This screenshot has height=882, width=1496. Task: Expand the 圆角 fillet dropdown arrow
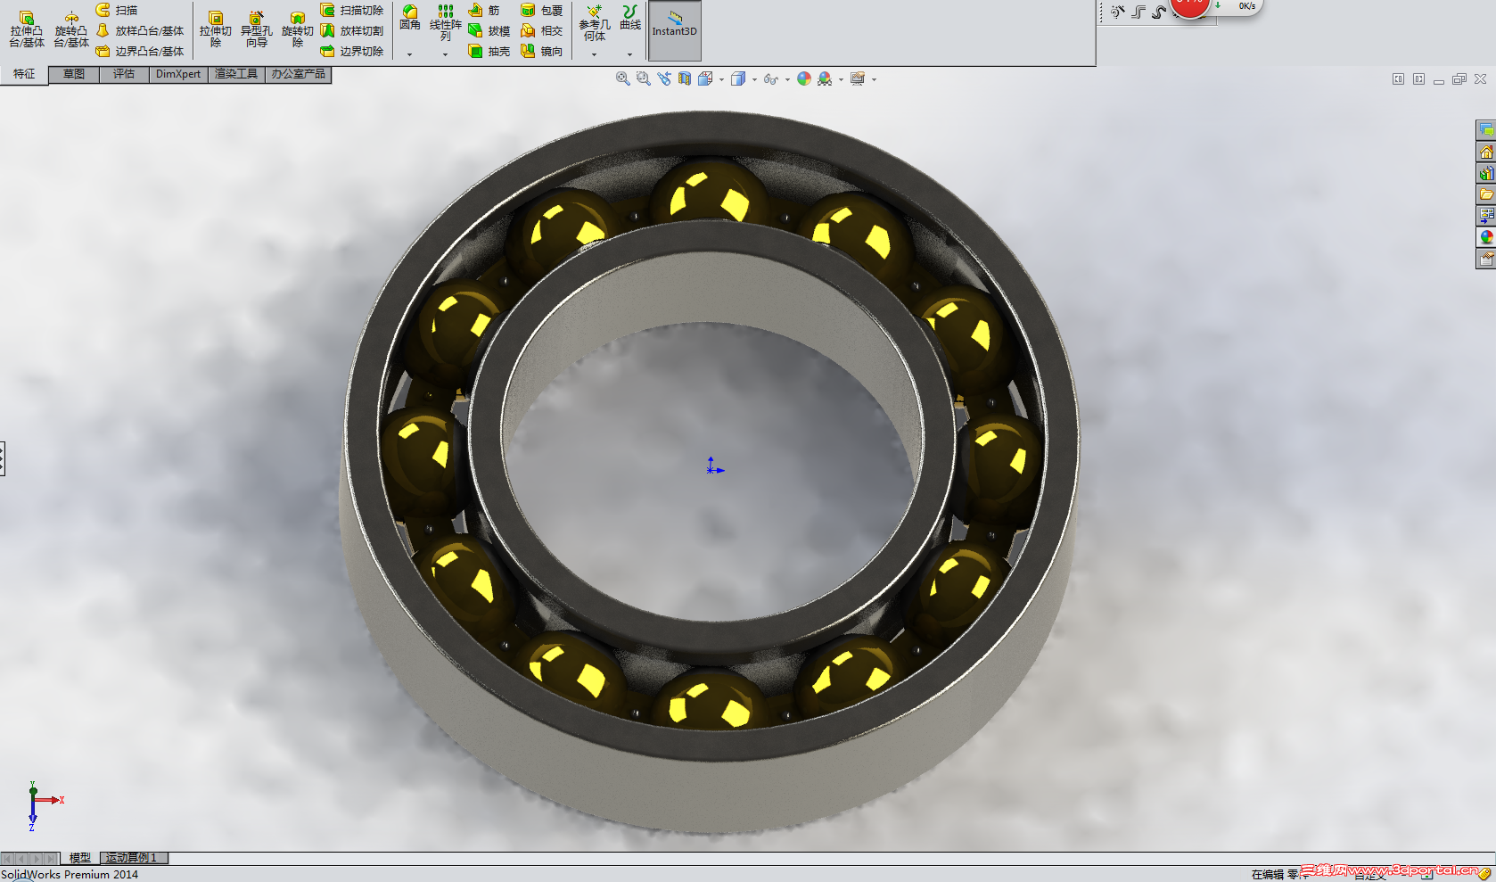pos(410,54)
